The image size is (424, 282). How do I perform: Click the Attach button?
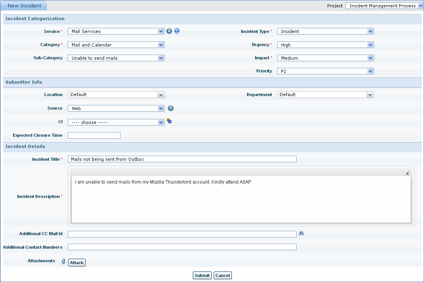pyautogui.click(x=77, y=263)
